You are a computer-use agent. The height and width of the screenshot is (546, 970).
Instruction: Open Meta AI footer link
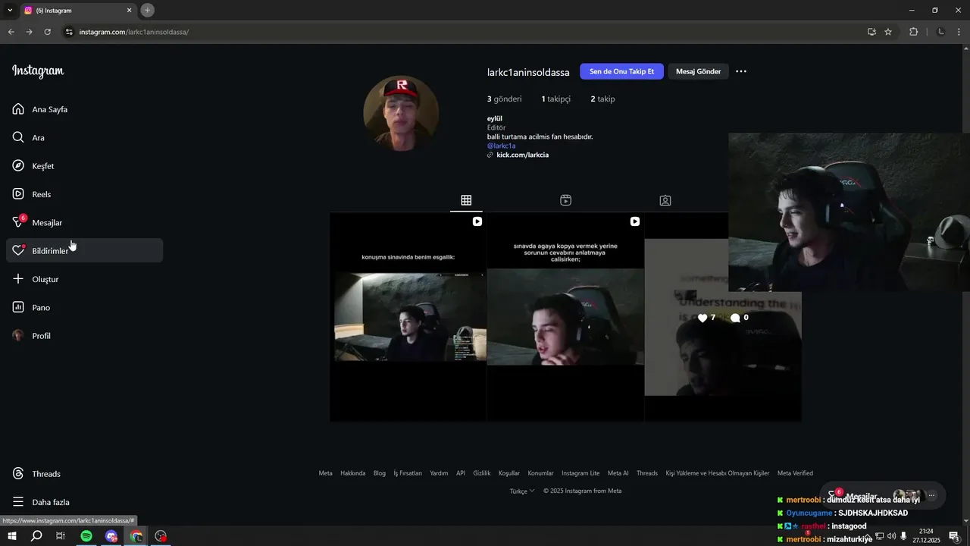[618, 473]
